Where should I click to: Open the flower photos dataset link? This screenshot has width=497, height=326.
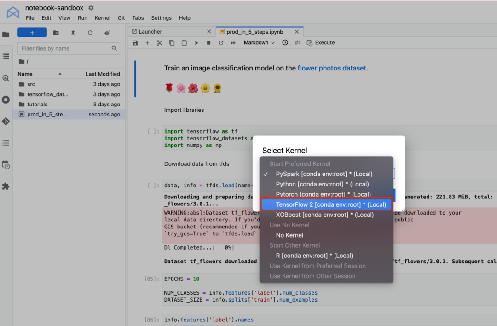coord(331,68)
